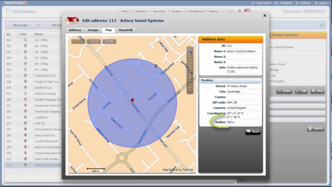The image size is (332, 187).
Task: Click the Dashboard menu item behind dialog
Action: (196, 11)
